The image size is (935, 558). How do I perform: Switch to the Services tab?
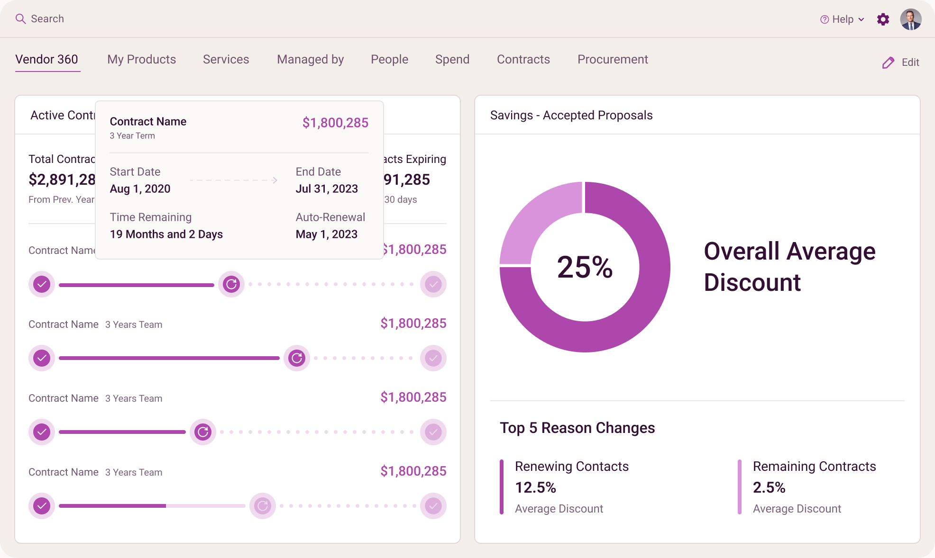pos(226,60)
